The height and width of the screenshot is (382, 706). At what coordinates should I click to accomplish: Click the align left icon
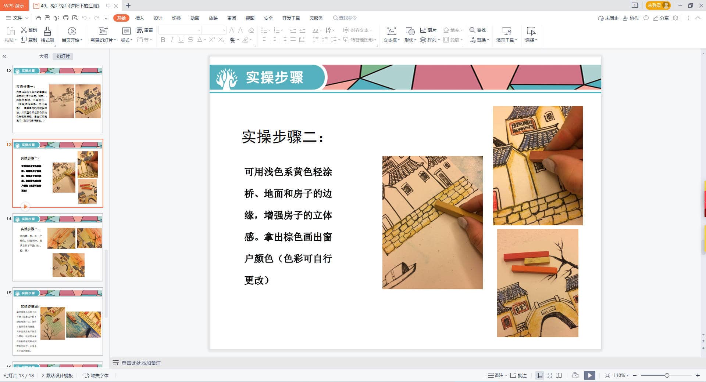pos(265,40)
